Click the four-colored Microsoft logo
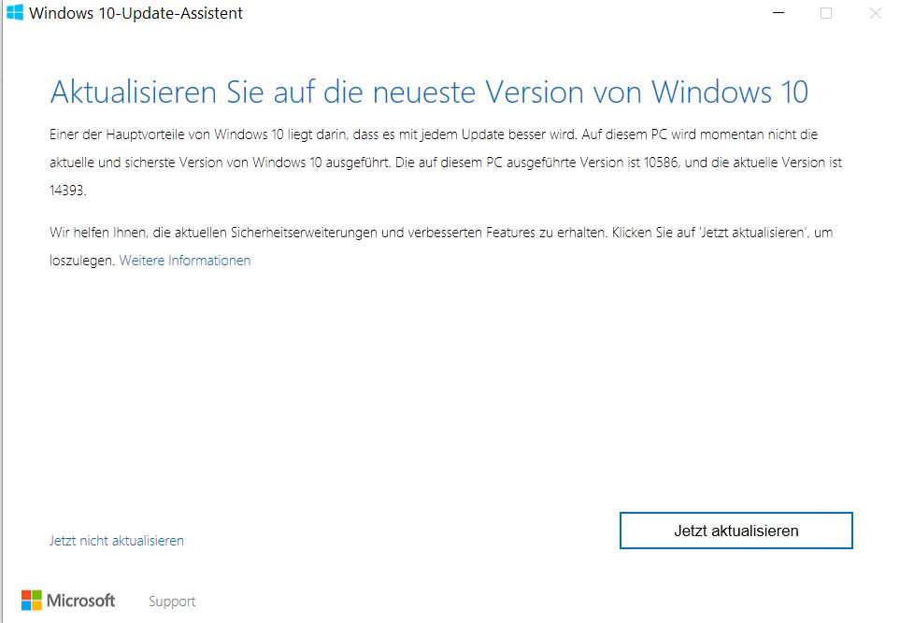This screenshot has height=623, width=900. 32,600
